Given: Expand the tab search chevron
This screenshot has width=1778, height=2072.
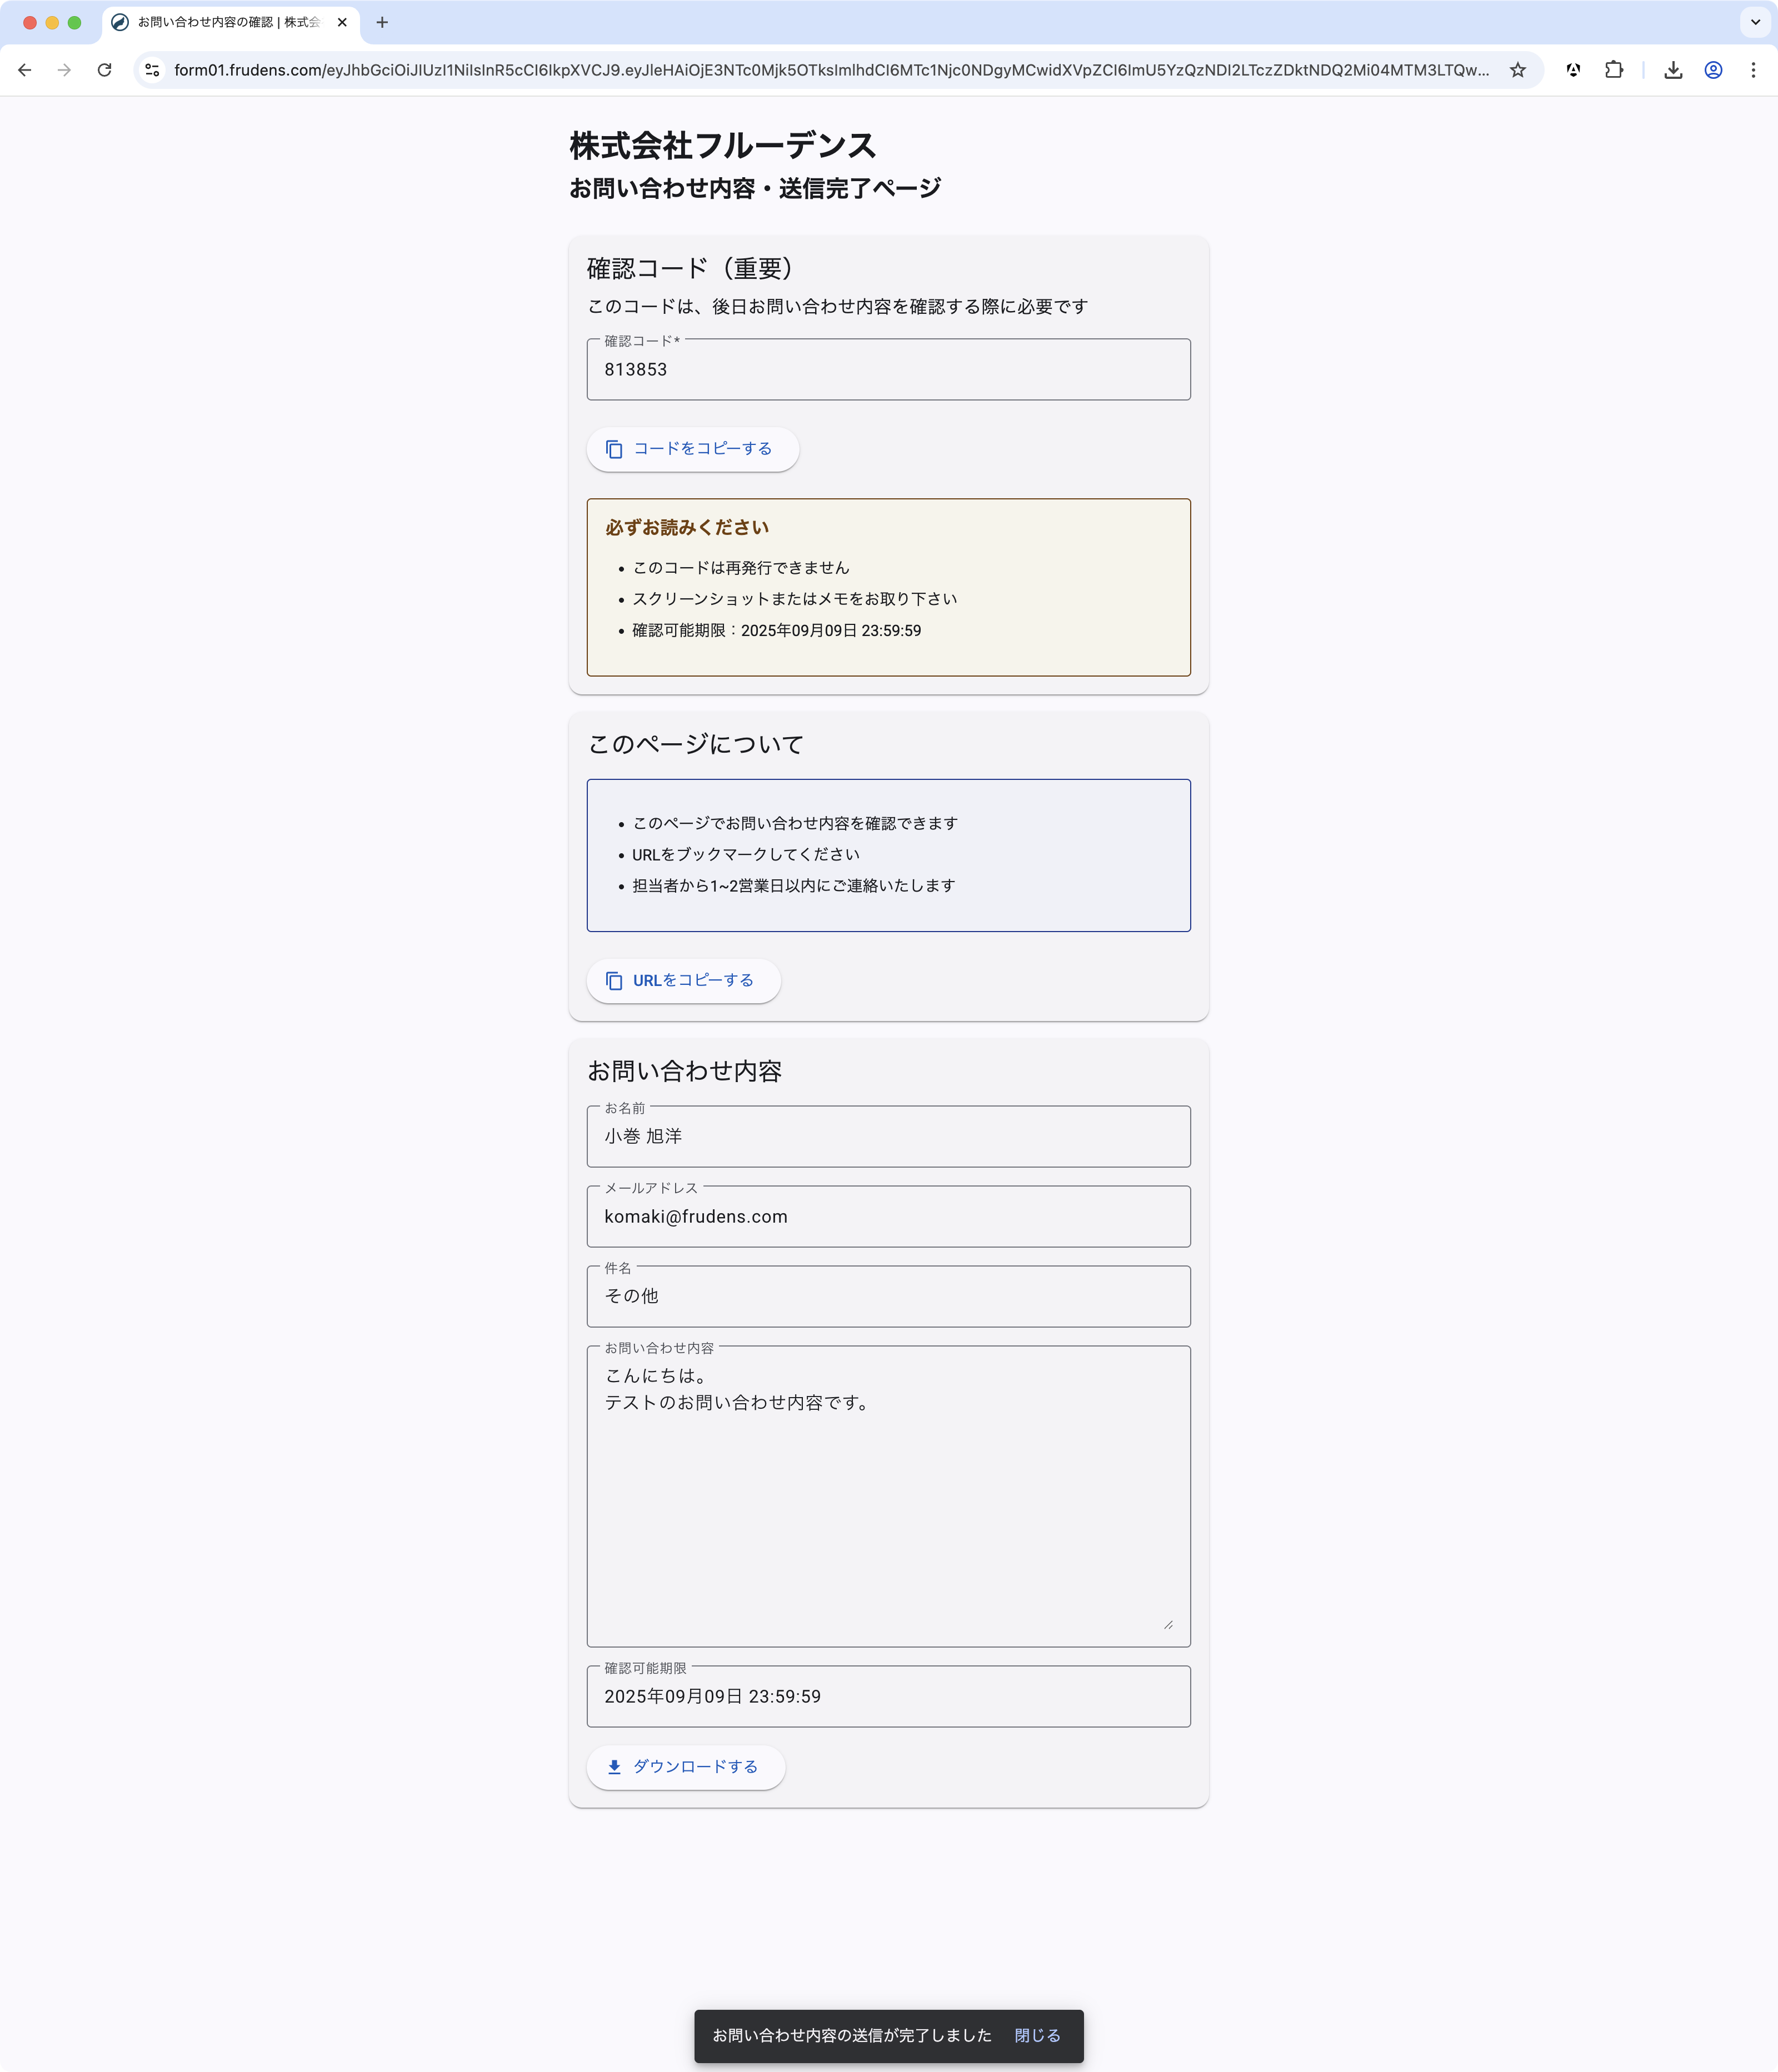Looking at the screenshot, I should tap(1755, 22).
